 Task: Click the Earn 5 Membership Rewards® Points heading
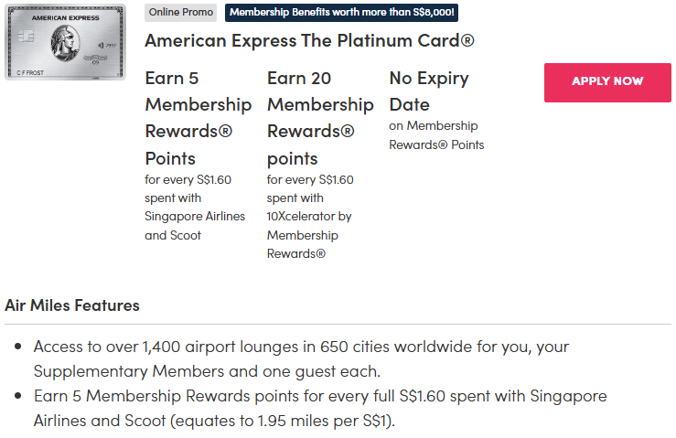(x=198, y=118)
